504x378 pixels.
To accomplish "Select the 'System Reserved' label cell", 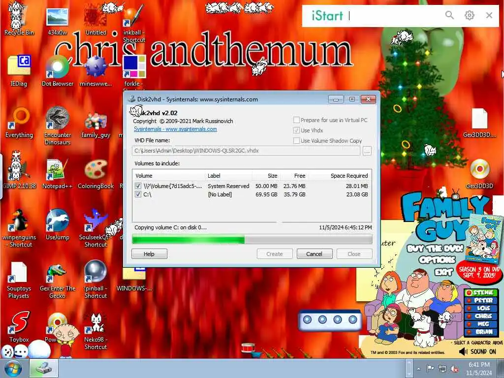I will point(228,186).
